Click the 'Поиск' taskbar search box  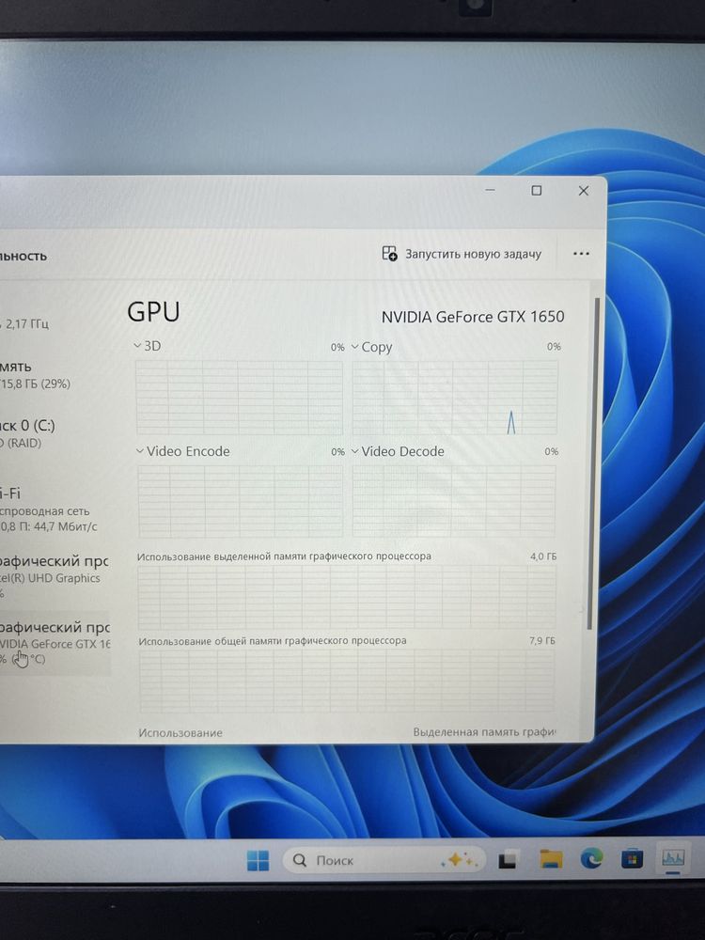pyautogui.click(x=384, y=860)
